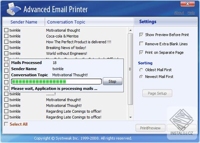
Task: Click the PrintPreview button
Action: [151, 128]
